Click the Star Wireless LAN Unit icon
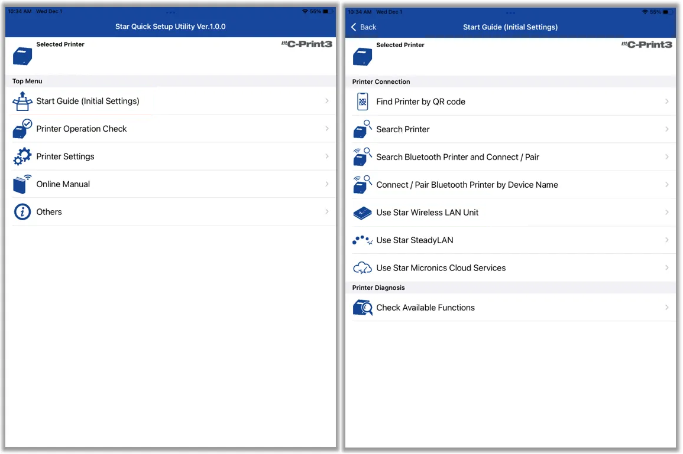The image size is (683, 454). point(362,213)
